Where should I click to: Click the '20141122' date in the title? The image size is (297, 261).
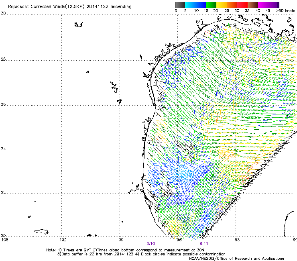point(98,6)
